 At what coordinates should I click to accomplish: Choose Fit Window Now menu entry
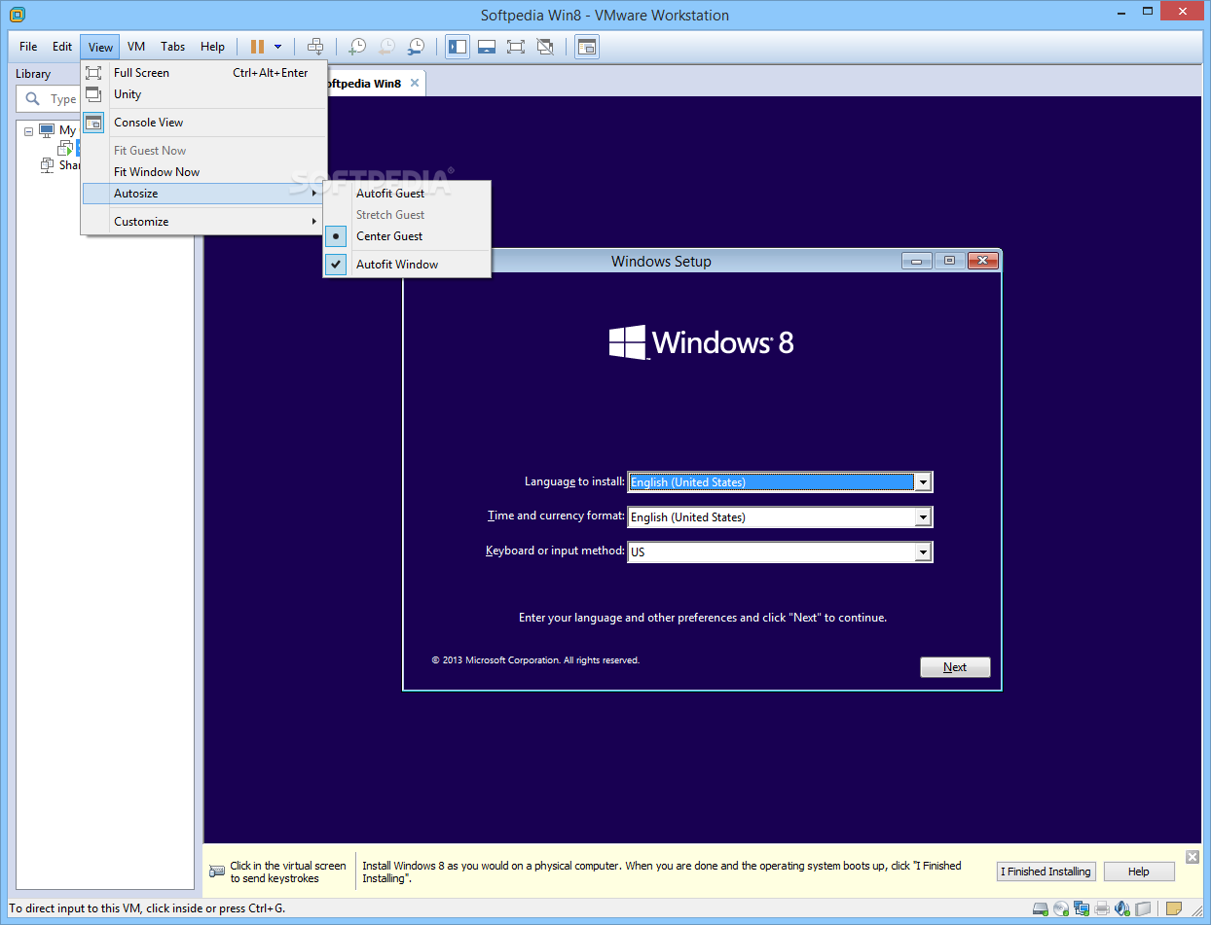(x=203, y=172)
